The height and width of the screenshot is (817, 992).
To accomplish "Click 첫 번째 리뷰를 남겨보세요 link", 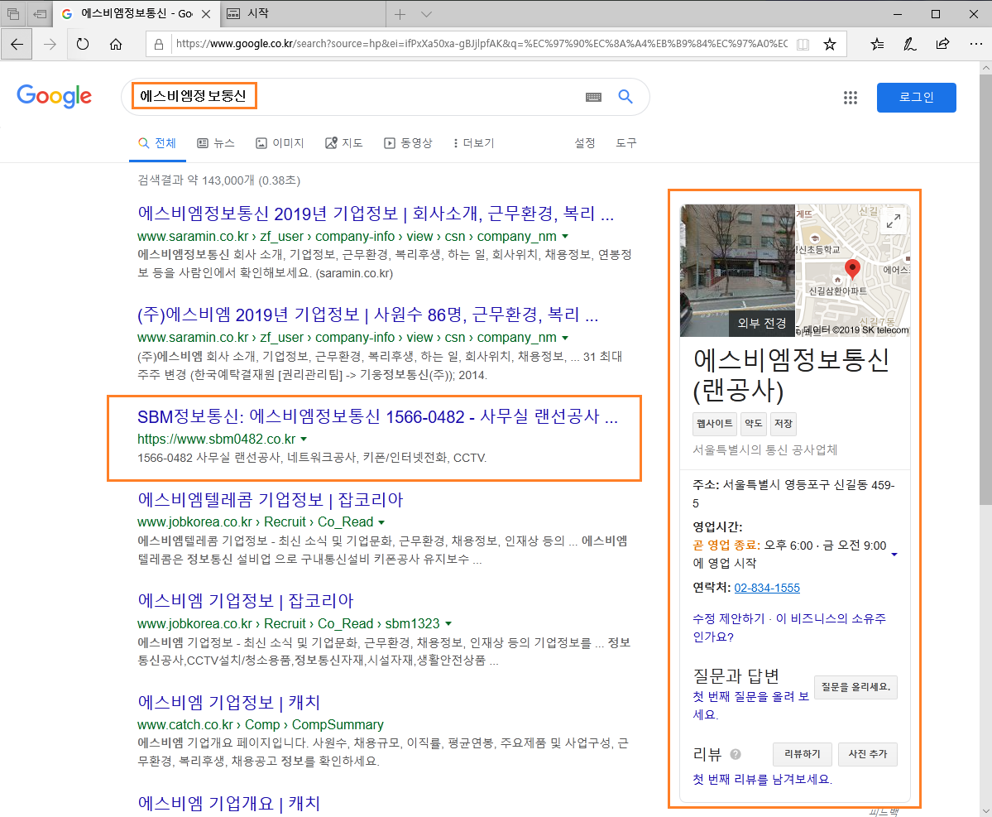I will coord(762,779).
